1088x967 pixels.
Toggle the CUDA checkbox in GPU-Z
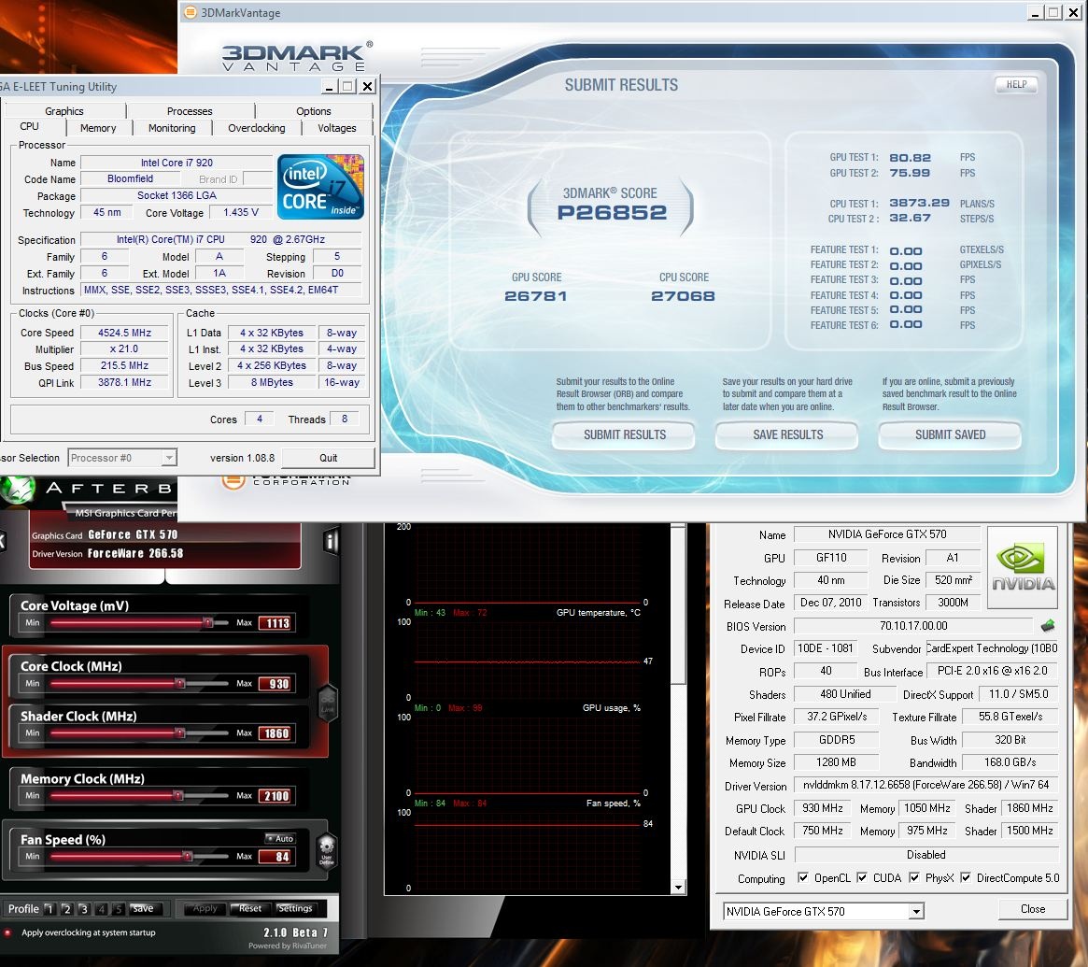862,877
